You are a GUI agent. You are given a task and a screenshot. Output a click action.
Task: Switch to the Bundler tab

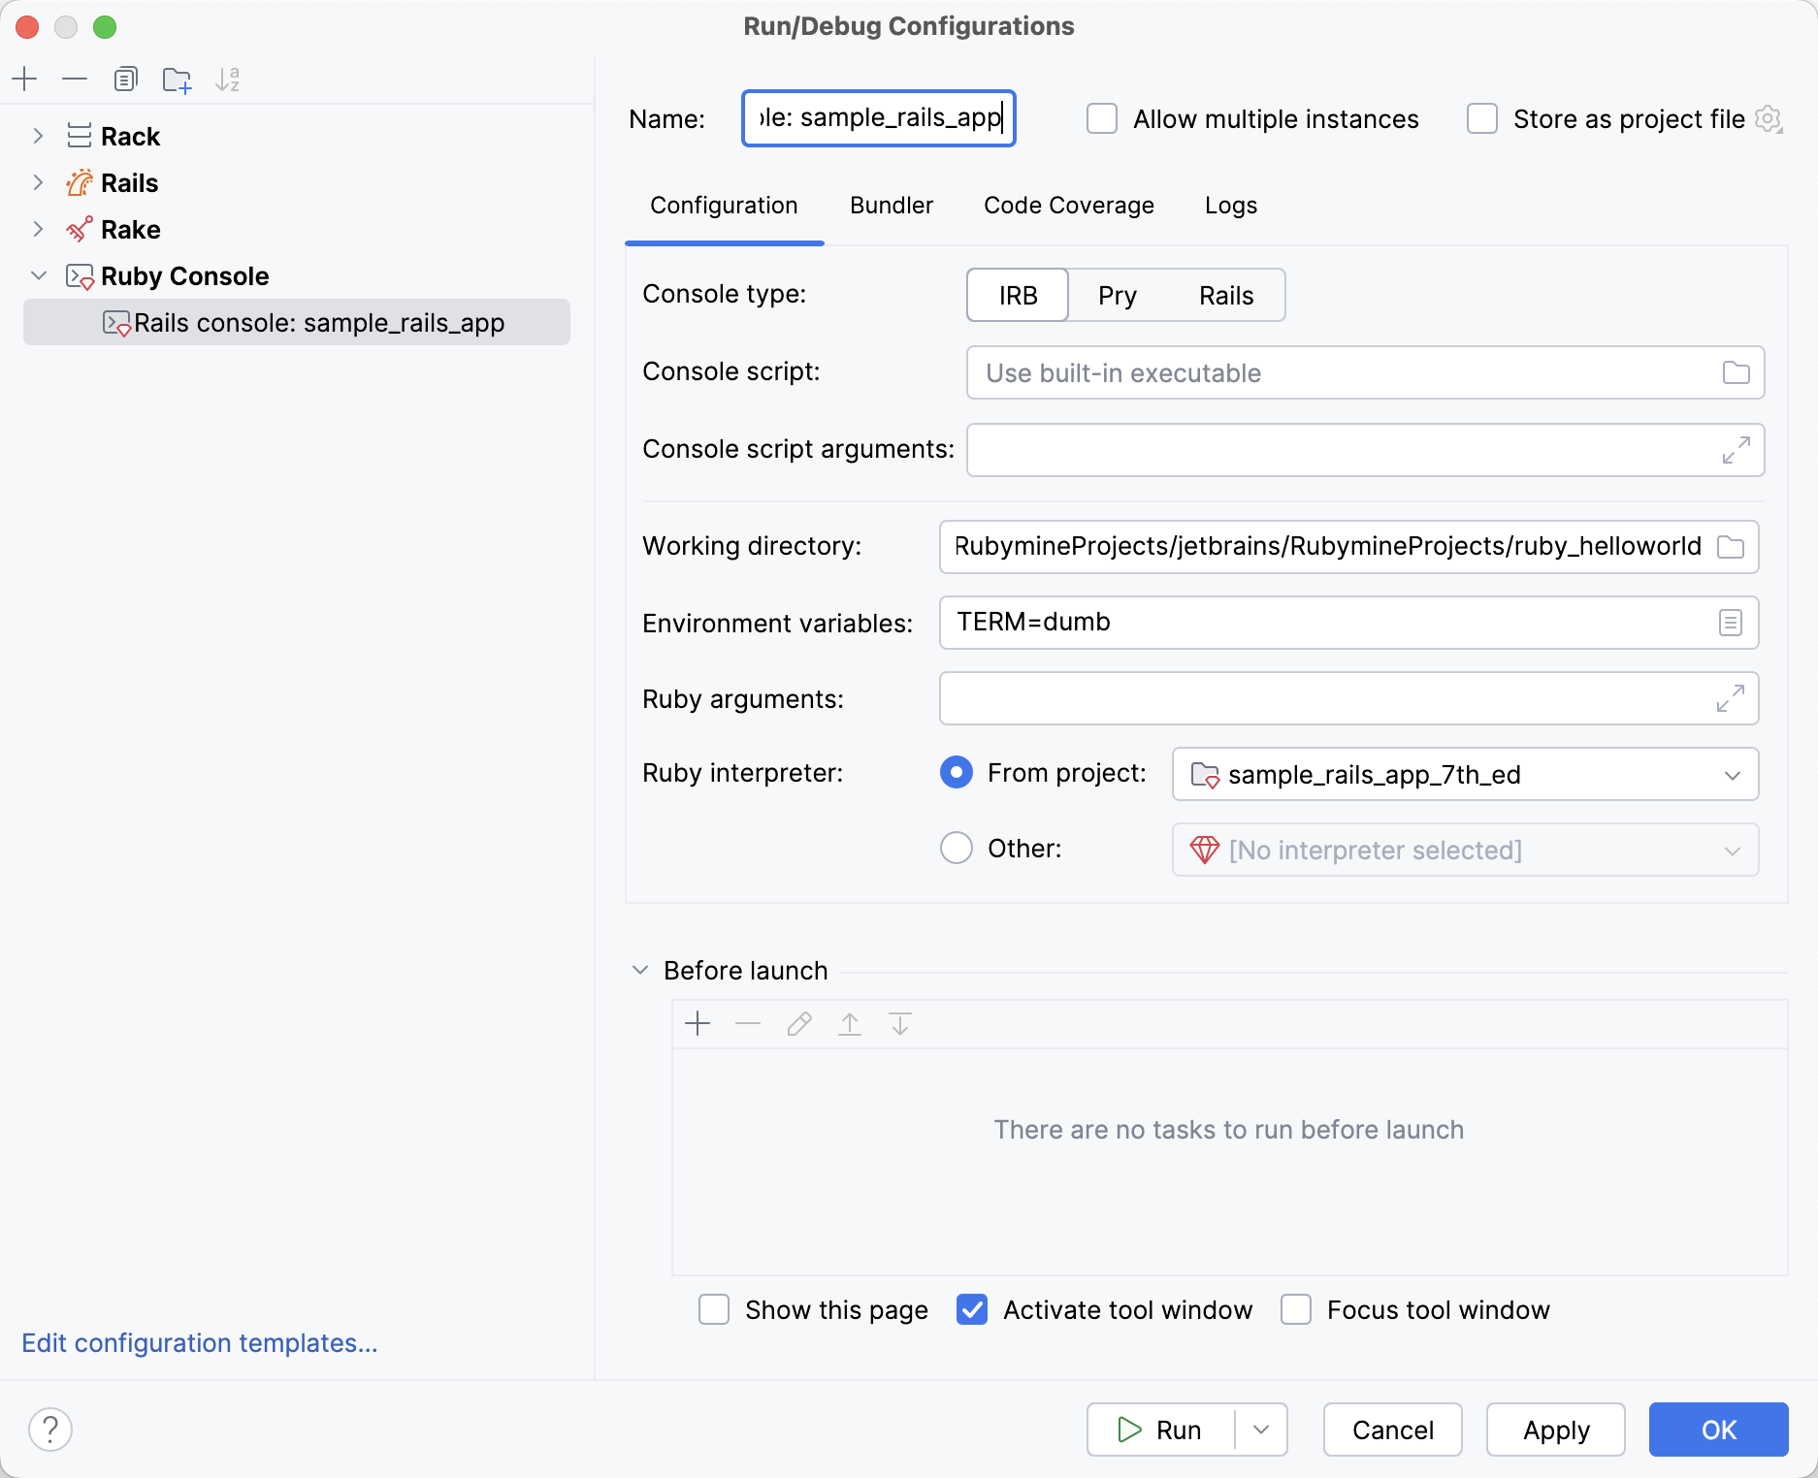click(x=891, y=206)
